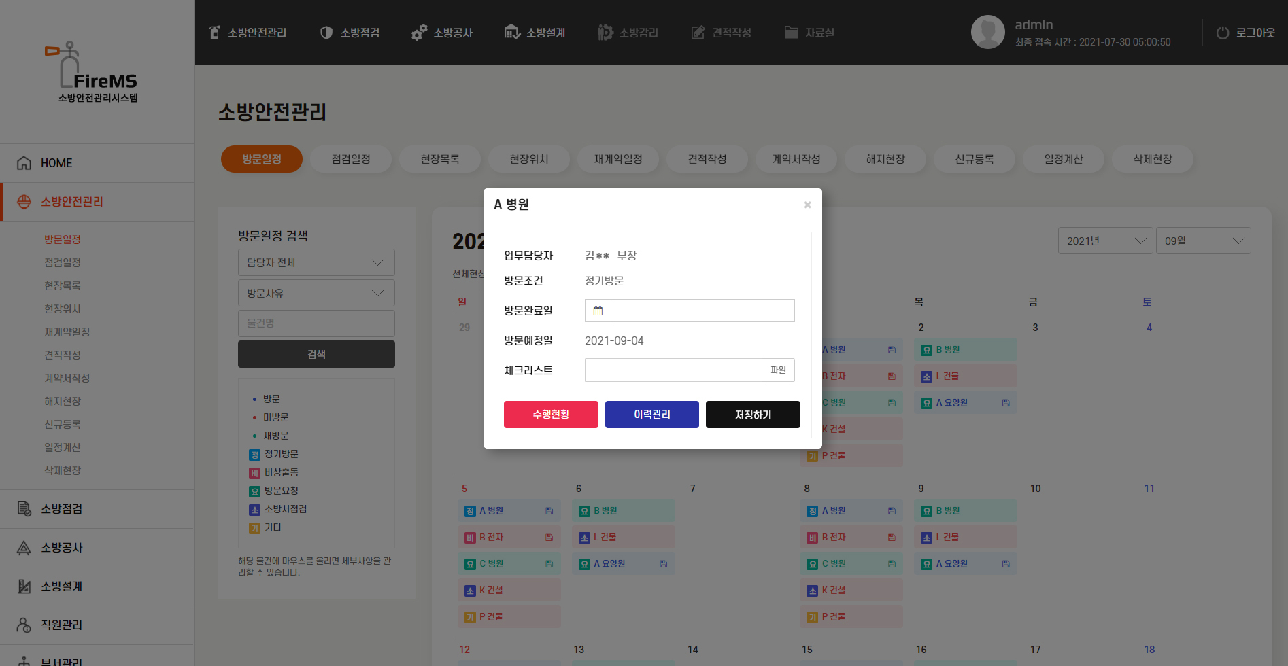Click the calendar icon beside 방문완료일
Viewport: 1288px width, 666px height.
pyautogui.click(x=598, y=311)
